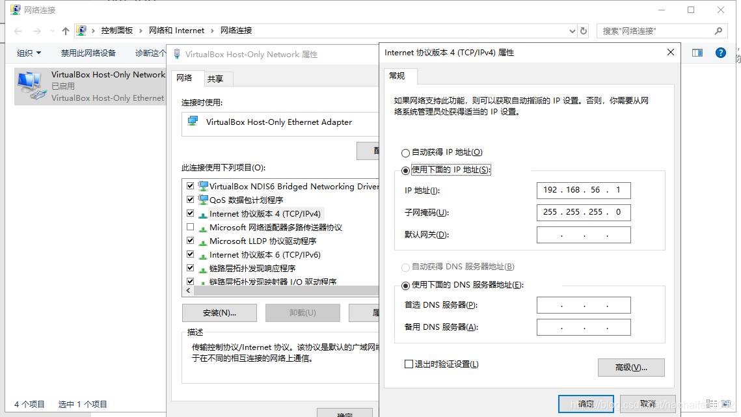741x417 pixels.
Task: Click the 选中 1 个项目 status text
Action: pos(83,404)
